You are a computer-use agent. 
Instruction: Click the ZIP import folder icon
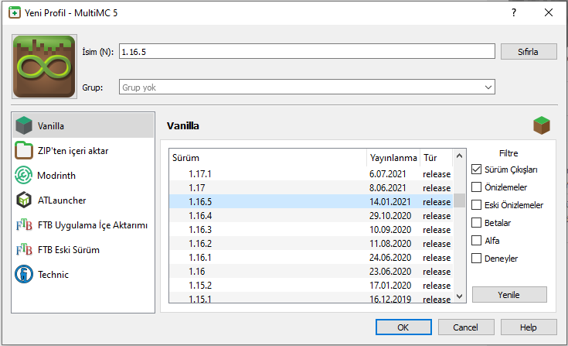(24, 150)
